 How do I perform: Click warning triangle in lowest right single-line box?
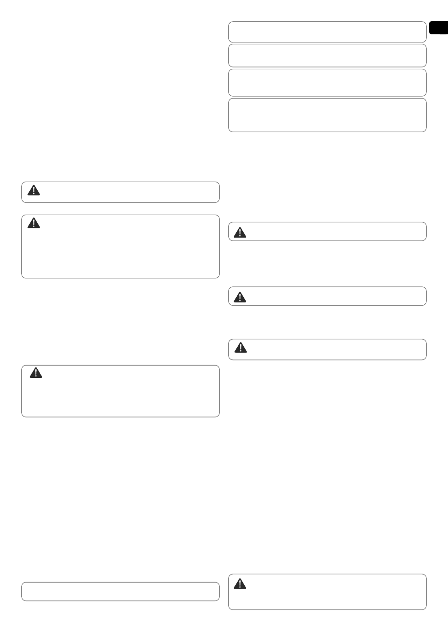coord(241,348)
